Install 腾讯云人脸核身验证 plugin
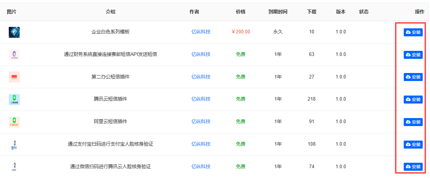This screenshot has width=430, height=178. point(413,167)
